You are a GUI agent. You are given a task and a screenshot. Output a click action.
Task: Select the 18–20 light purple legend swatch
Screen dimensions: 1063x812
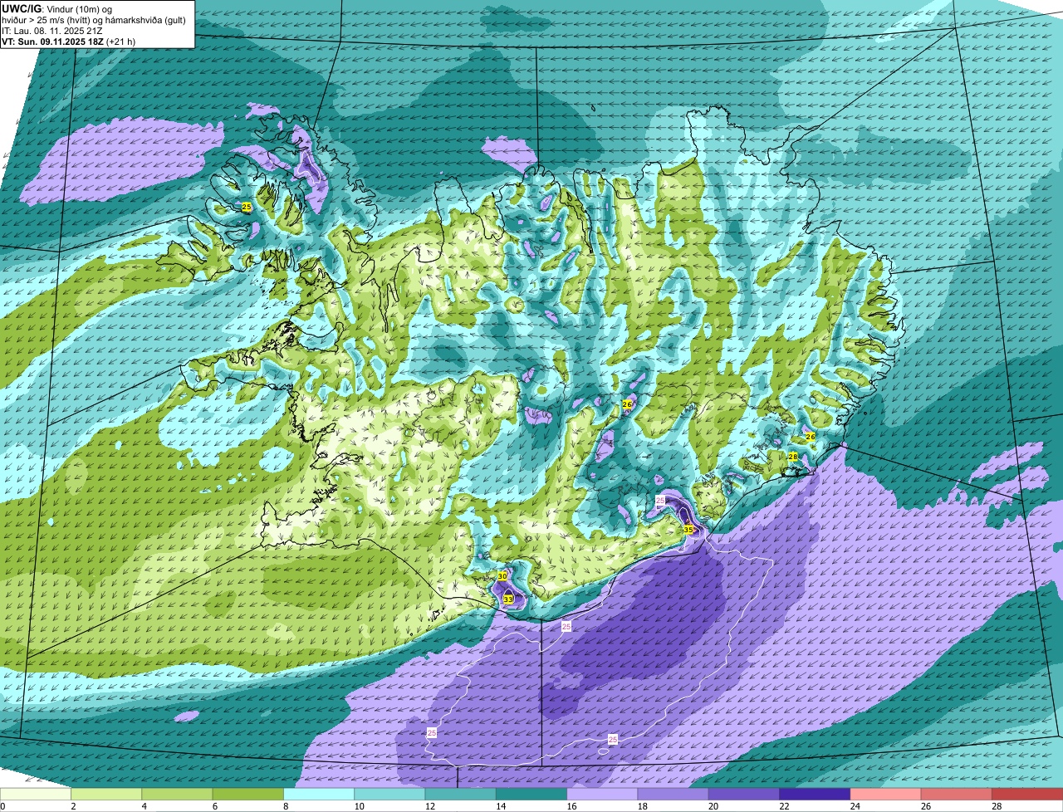point(673,795)
